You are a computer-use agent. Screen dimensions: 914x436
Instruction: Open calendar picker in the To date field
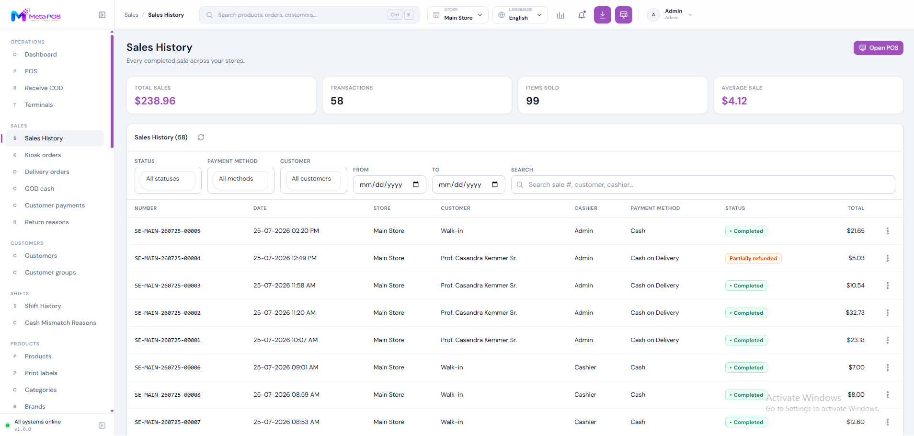click(495, 184)
